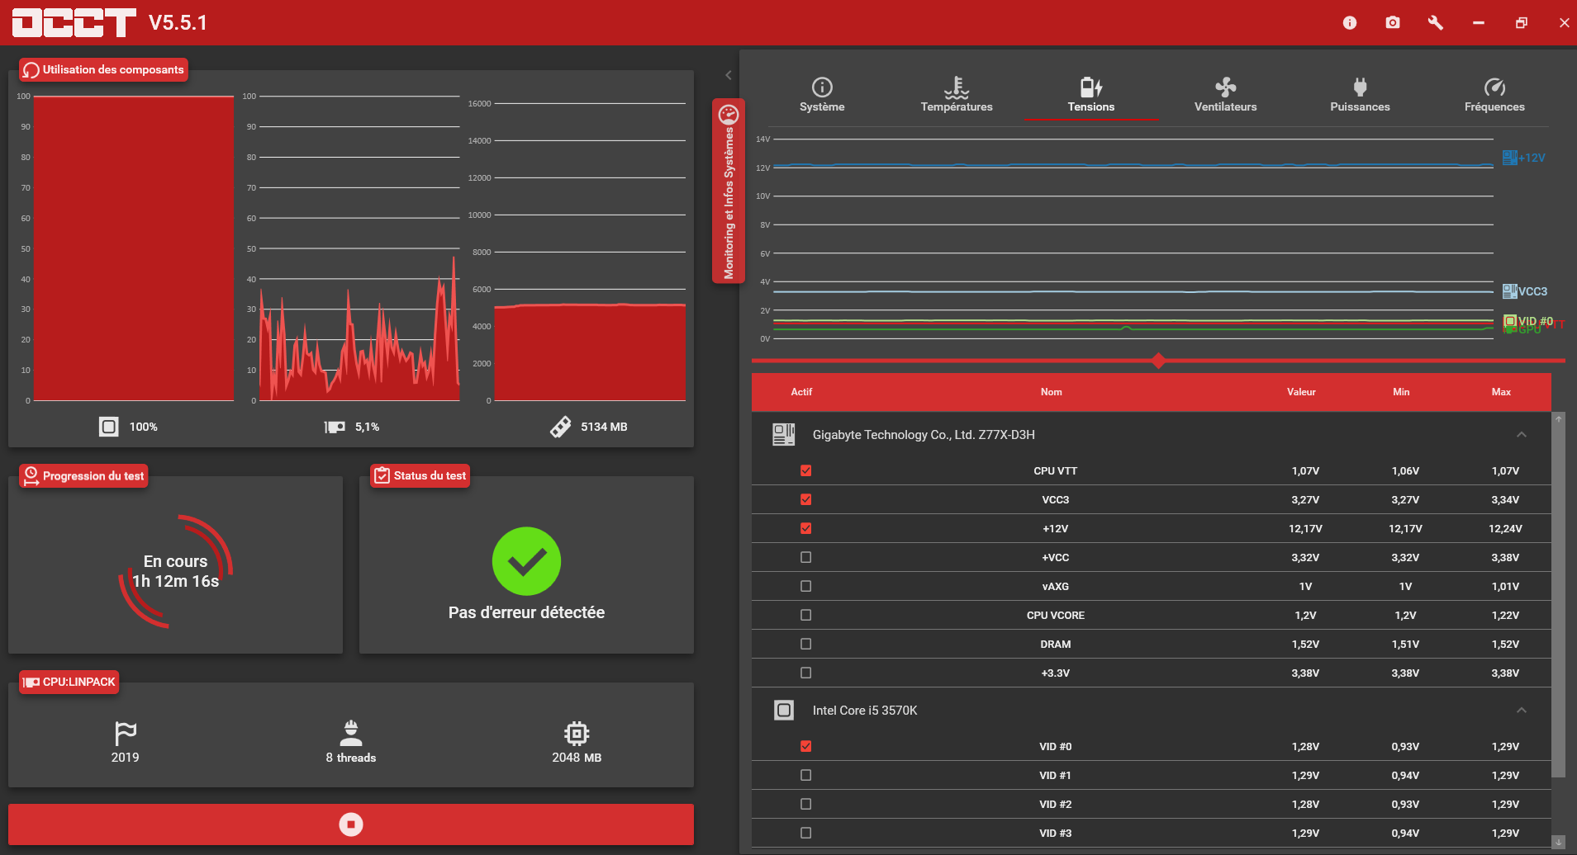Viewport: 1577px width, 855px height.
Task: Uncheck the CPU VTT sensor
Action: (x=806, y=470)
